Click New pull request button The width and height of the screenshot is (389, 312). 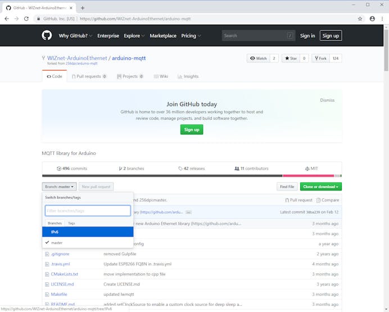tap(96, 187)
